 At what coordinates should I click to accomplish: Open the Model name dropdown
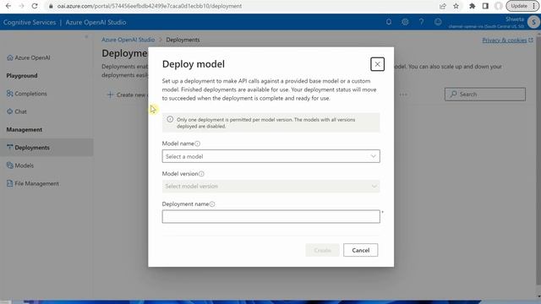270,156
